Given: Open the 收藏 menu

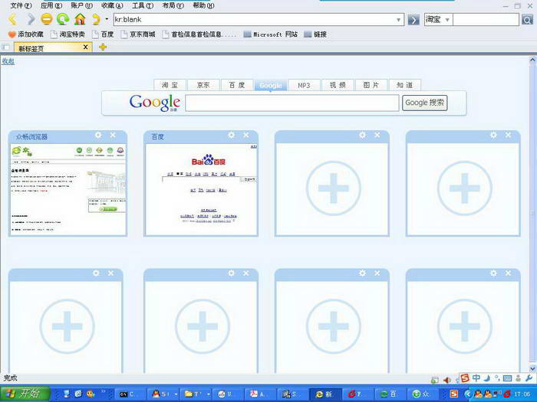Looking at the screenshot, I should 112,5.
